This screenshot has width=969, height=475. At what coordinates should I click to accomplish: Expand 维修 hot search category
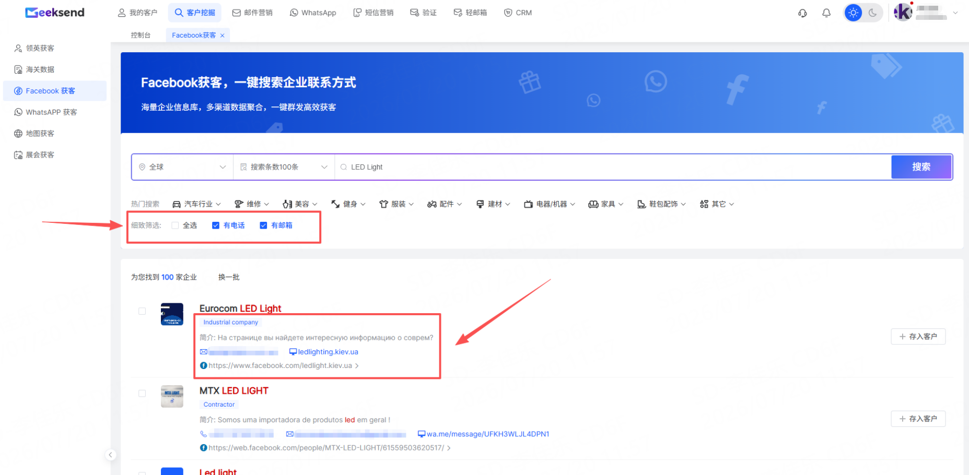[252, 204]
